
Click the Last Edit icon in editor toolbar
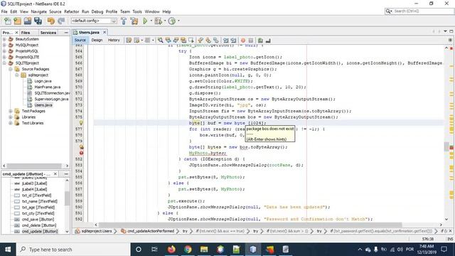(129, 41)
